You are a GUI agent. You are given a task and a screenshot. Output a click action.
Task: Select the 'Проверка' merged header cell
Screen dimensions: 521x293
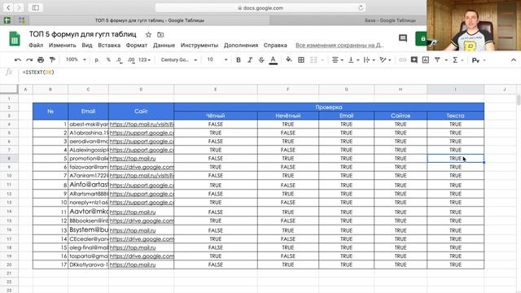pos(329,107)
